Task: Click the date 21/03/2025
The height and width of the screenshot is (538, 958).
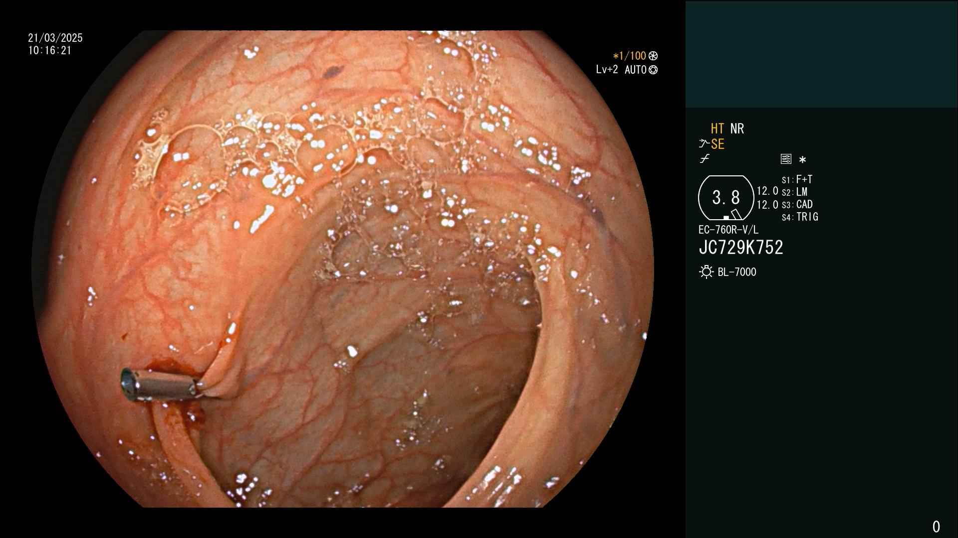Action: point(55,38)
